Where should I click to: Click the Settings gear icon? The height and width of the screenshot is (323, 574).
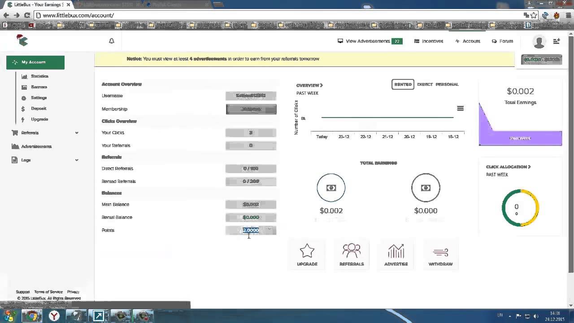24,98
